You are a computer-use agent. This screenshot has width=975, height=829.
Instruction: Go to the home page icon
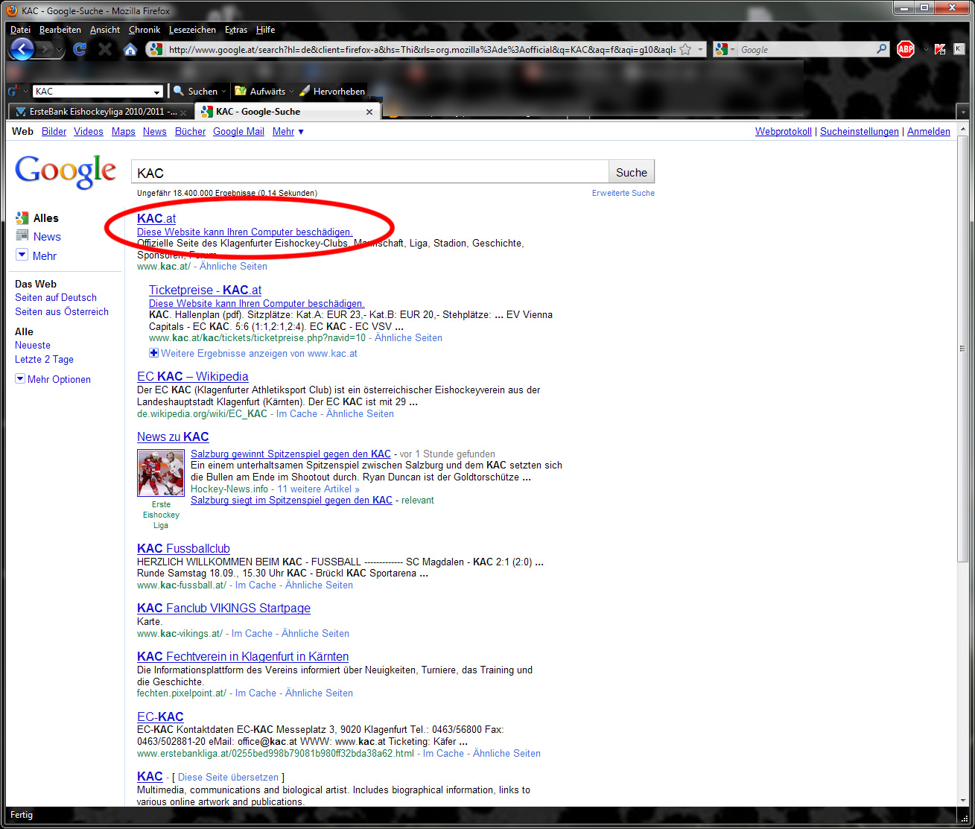click(x=130, y=49)
